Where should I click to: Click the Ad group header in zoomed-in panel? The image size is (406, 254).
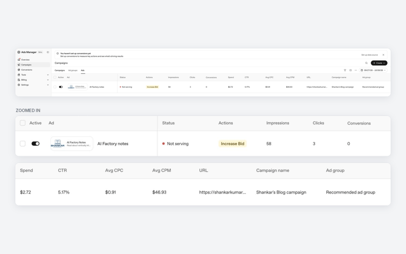(335, 170)
